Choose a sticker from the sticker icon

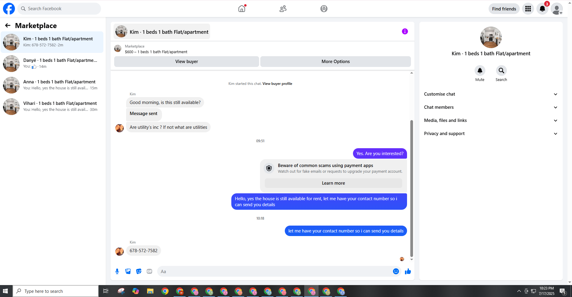point(139,271)
